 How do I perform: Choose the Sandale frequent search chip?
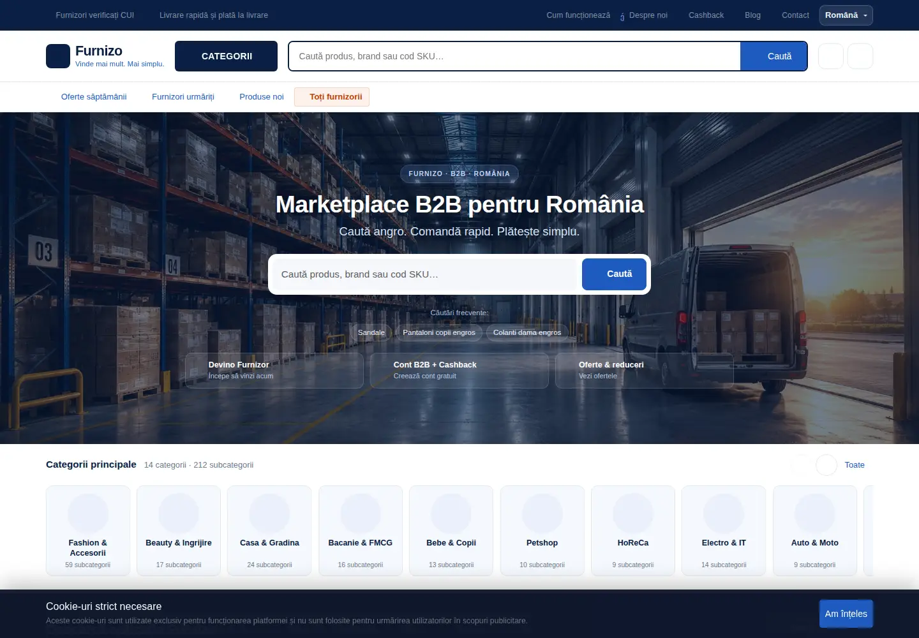[371, 332]
